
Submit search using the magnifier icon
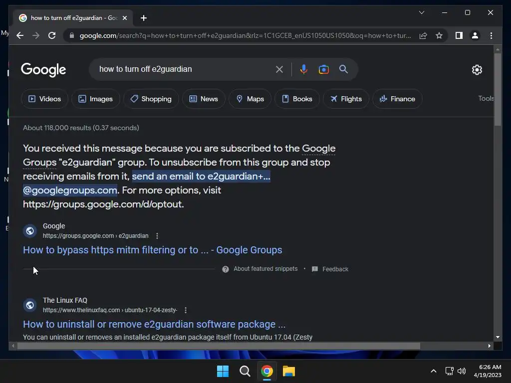(343, 69)
